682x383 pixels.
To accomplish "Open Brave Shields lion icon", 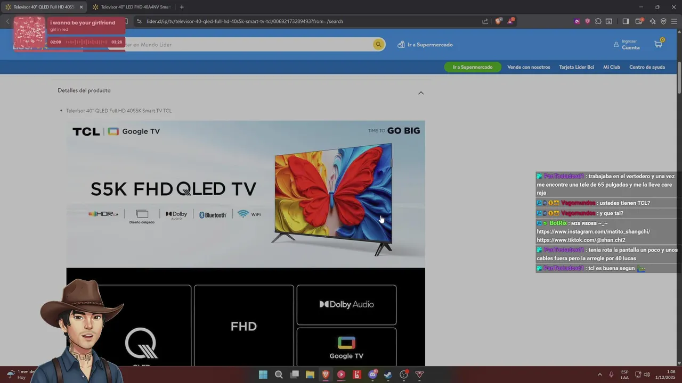I will click(498, 21).
